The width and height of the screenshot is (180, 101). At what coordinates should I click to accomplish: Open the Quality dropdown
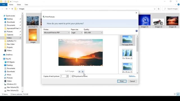coord(93,33)
